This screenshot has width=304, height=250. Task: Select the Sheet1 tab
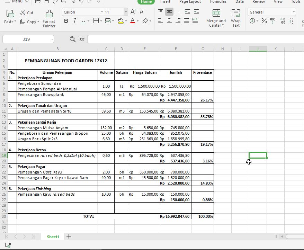53,236
